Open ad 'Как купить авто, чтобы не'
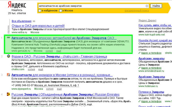The image size is (172, 107). pyautogui.click(x=155, y=25)
